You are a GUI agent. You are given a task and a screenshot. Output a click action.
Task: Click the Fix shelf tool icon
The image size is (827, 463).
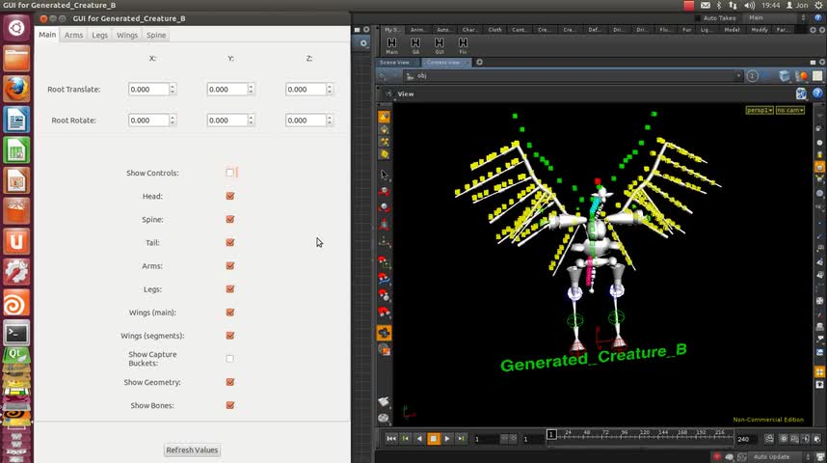pyautogui.click(x=463, y=44)
